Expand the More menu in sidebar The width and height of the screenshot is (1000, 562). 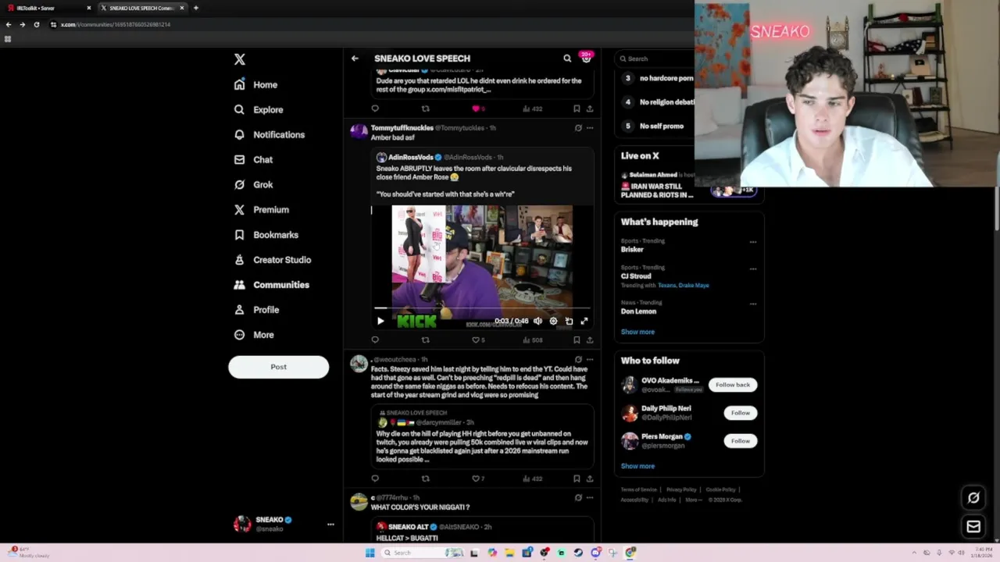click(x=254, y=335)
